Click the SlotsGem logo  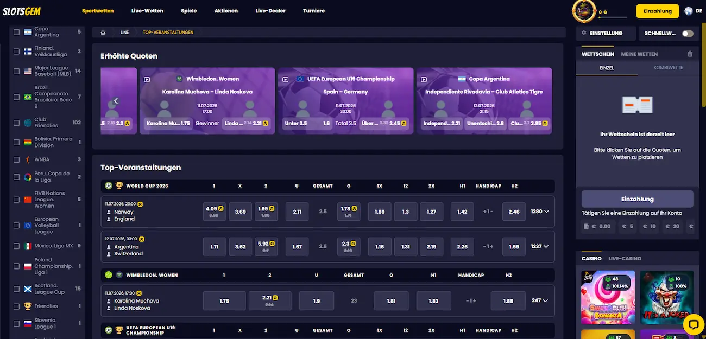[21, 11]
